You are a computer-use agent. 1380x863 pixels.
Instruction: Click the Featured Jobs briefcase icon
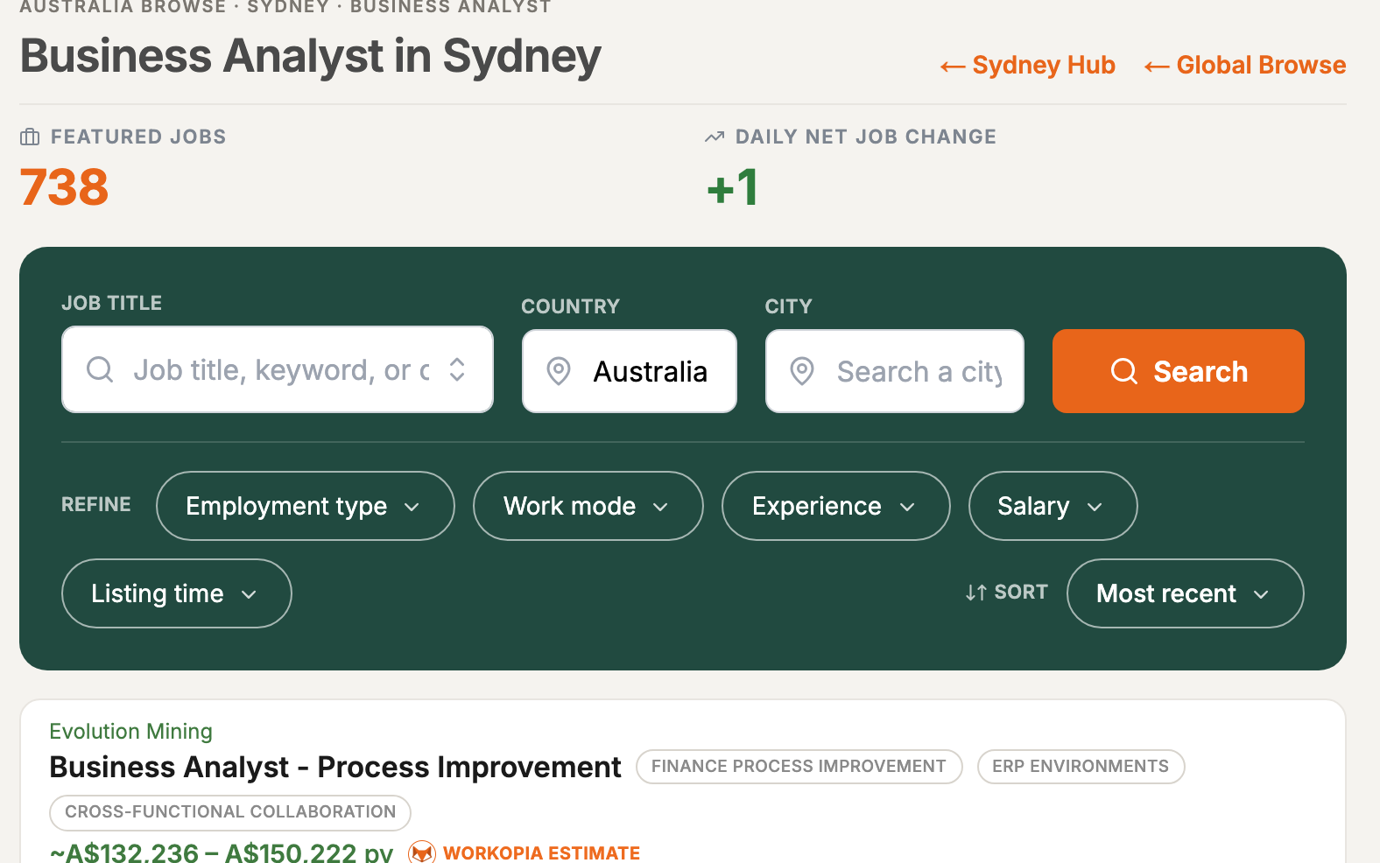point(30,137)
